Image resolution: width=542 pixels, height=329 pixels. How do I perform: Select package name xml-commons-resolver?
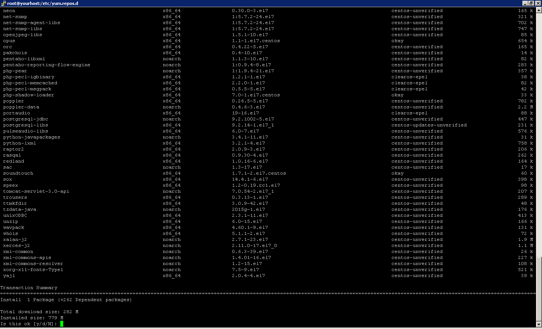(x=33, y=264)
